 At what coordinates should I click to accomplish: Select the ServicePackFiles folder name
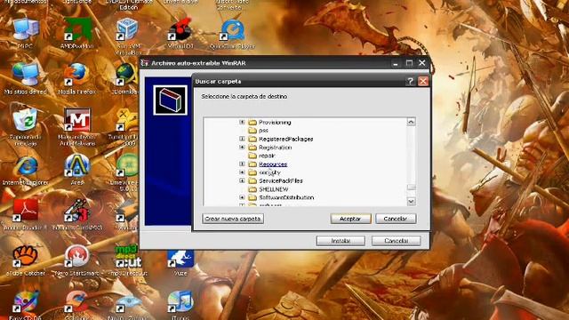coord(281,180)
